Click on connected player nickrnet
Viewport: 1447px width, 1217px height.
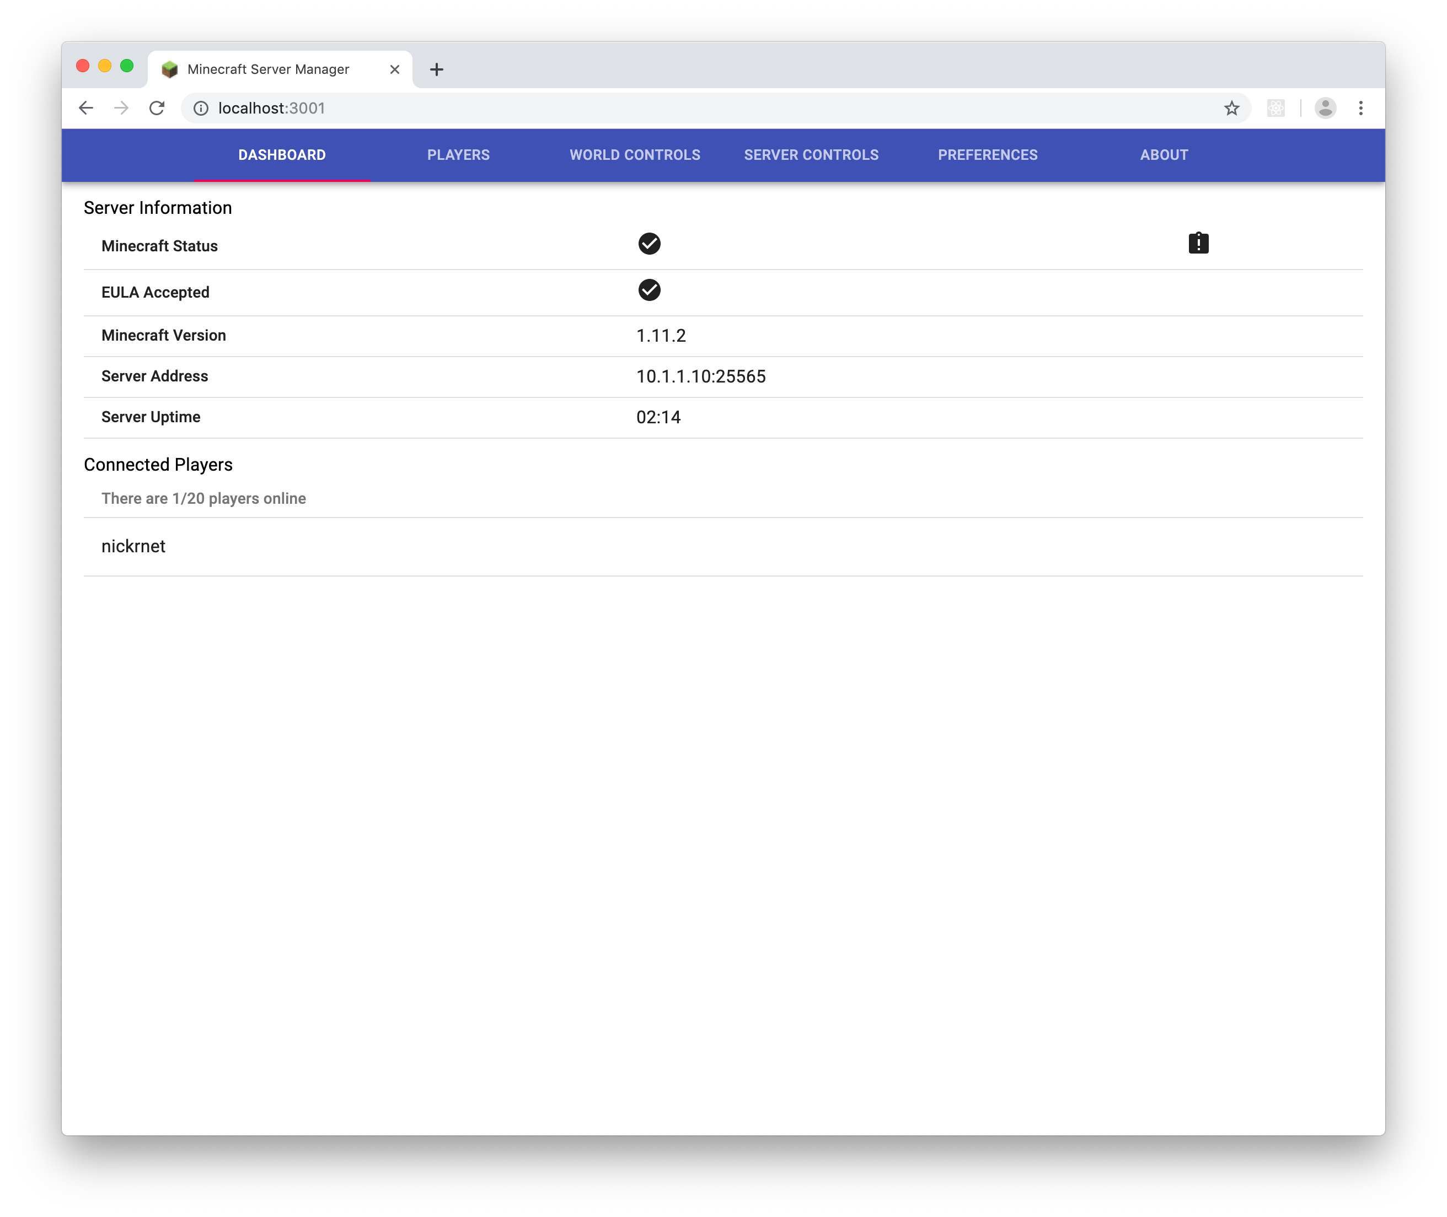133,546
